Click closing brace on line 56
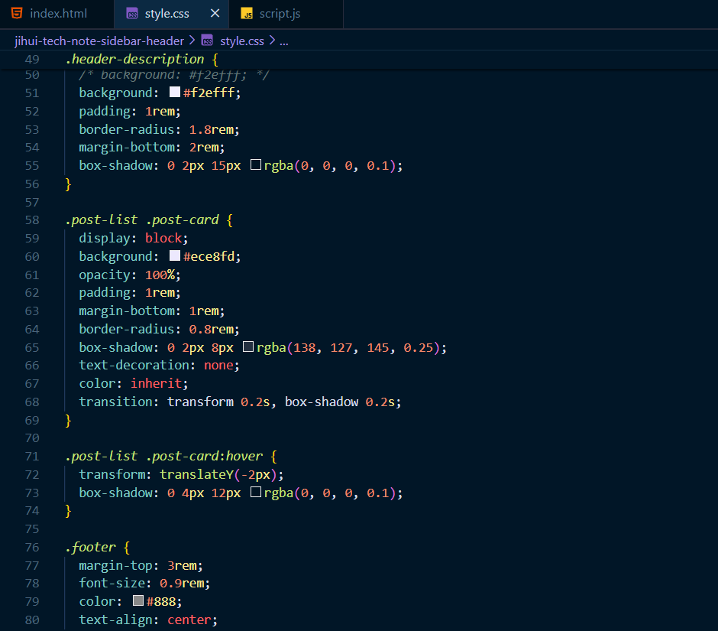 click(x=68, y=184)
